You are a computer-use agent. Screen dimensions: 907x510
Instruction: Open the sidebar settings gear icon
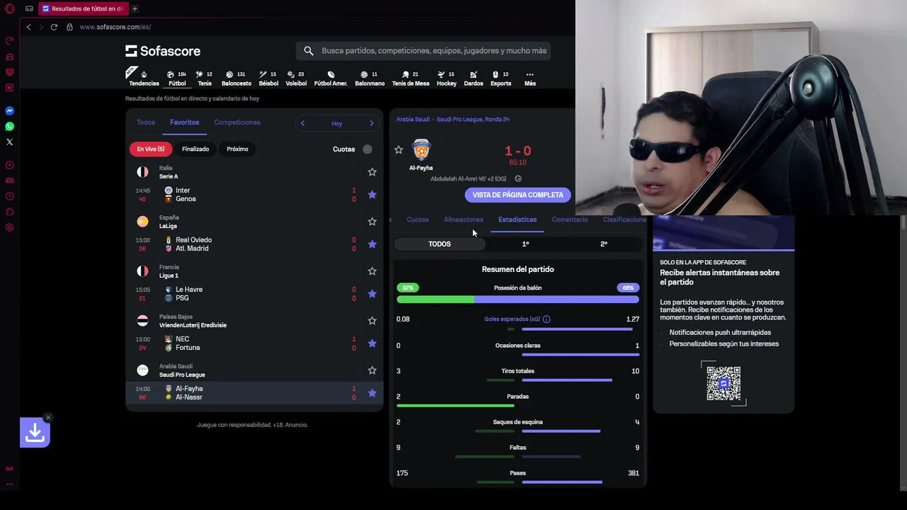coord(10,227)
